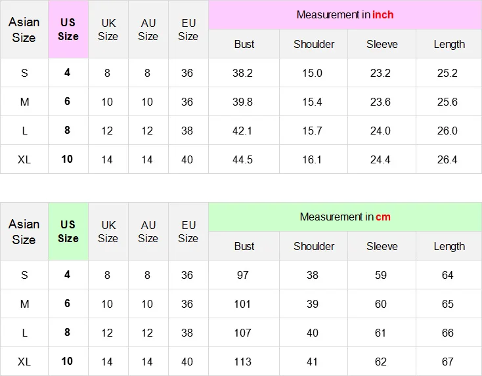Click the pink US Size header cell
The height and width of the screenshot is (376, 482).
coord(68,29)
